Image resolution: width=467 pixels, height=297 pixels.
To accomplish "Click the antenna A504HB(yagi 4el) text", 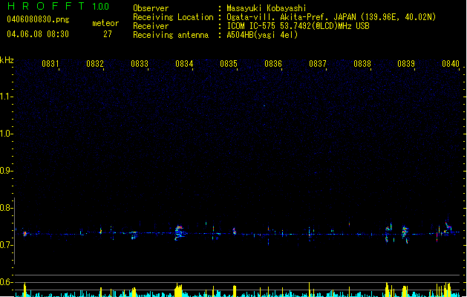I will point(262,35).
